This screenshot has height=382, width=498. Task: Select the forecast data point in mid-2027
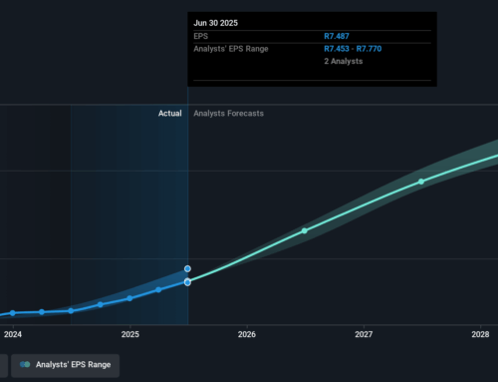(x=421, y=182)
